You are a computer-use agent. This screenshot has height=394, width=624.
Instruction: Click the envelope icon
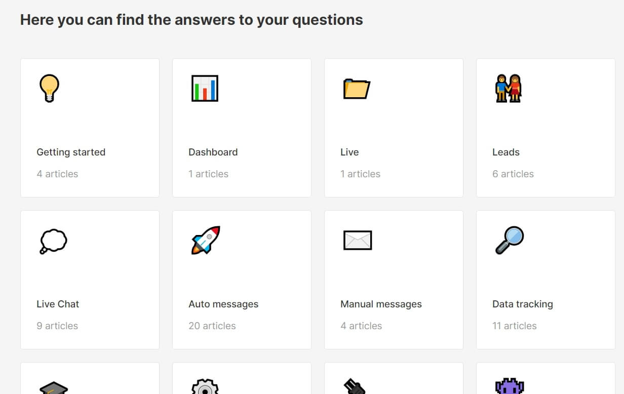click(x=358, y=240)
